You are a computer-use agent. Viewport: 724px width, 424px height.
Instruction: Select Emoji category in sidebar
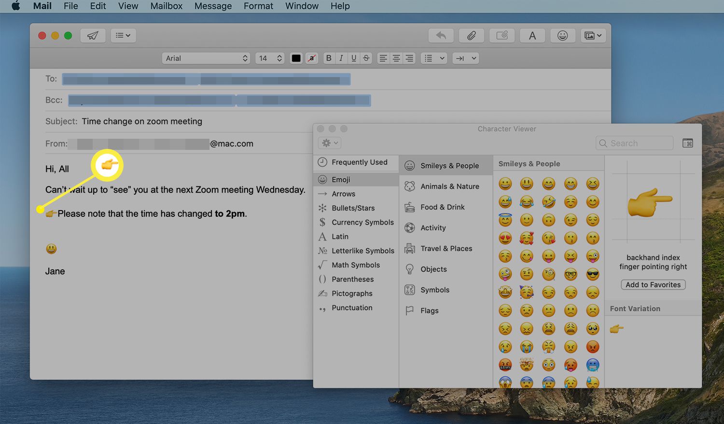[x=356, y=179]
